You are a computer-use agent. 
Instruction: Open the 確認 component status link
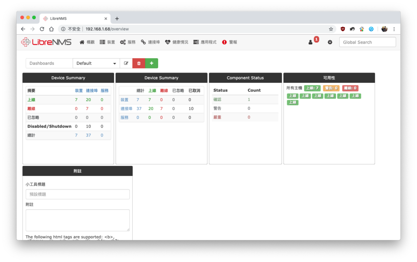[217, 99]
